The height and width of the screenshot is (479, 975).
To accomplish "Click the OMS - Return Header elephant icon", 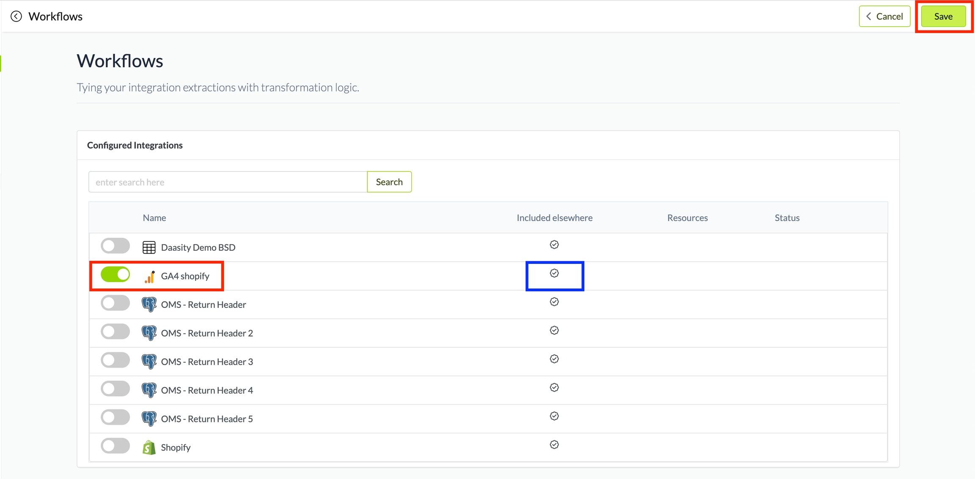I will 149,305.
